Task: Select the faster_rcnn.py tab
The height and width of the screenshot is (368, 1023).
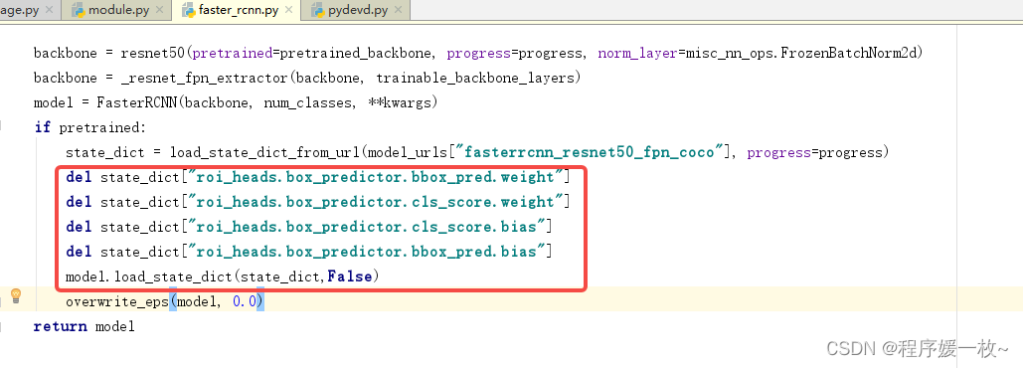Action: pyautogui.click(x=238, y=10)
